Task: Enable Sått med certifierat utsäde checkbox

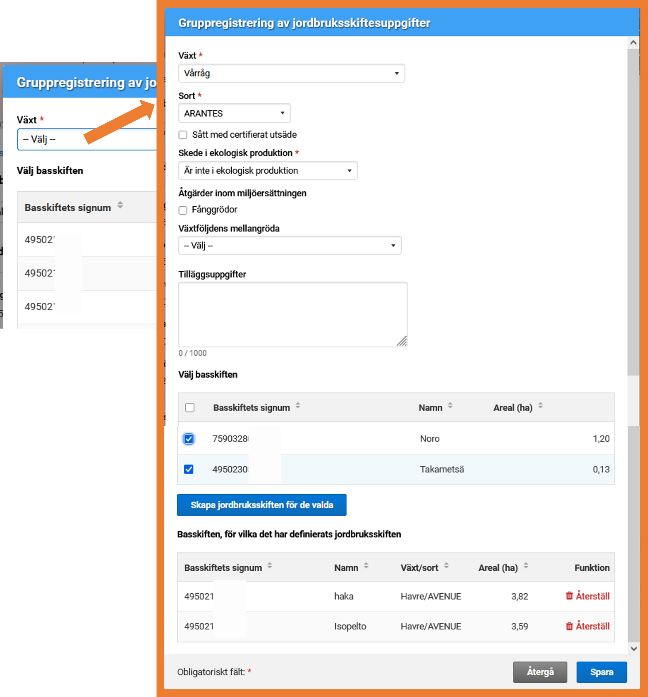Action: pos(183,135)
